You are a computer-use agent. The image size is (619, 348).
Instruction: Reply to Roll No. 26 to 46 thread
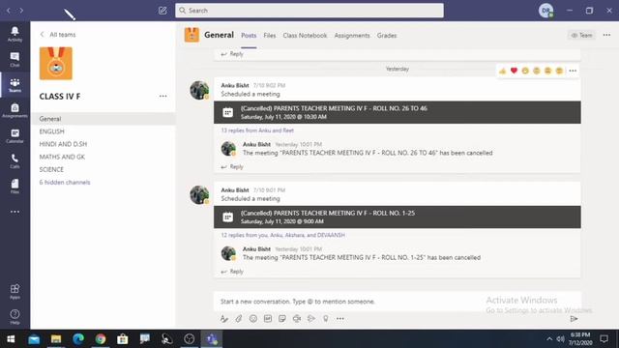pyautogui.click(x=232, y=167)
